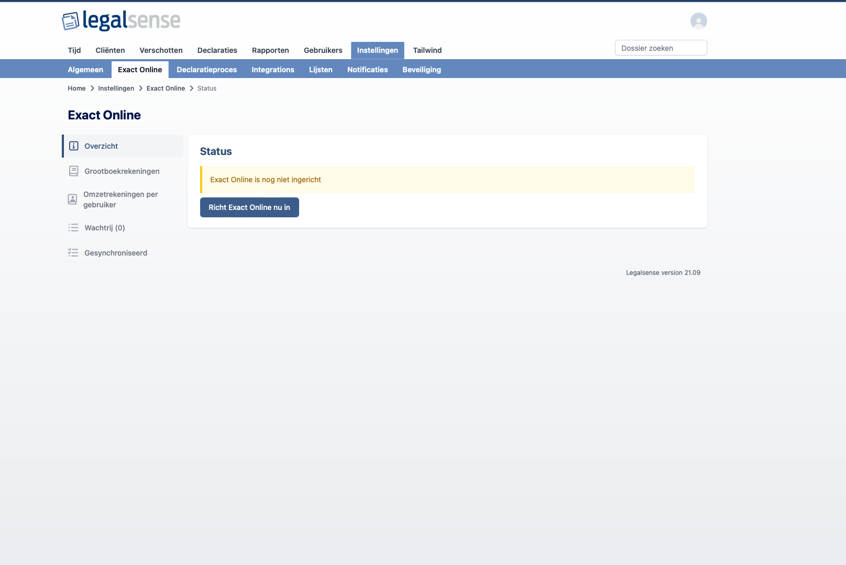Click the Legalsense logo icon

pos(70,21)
